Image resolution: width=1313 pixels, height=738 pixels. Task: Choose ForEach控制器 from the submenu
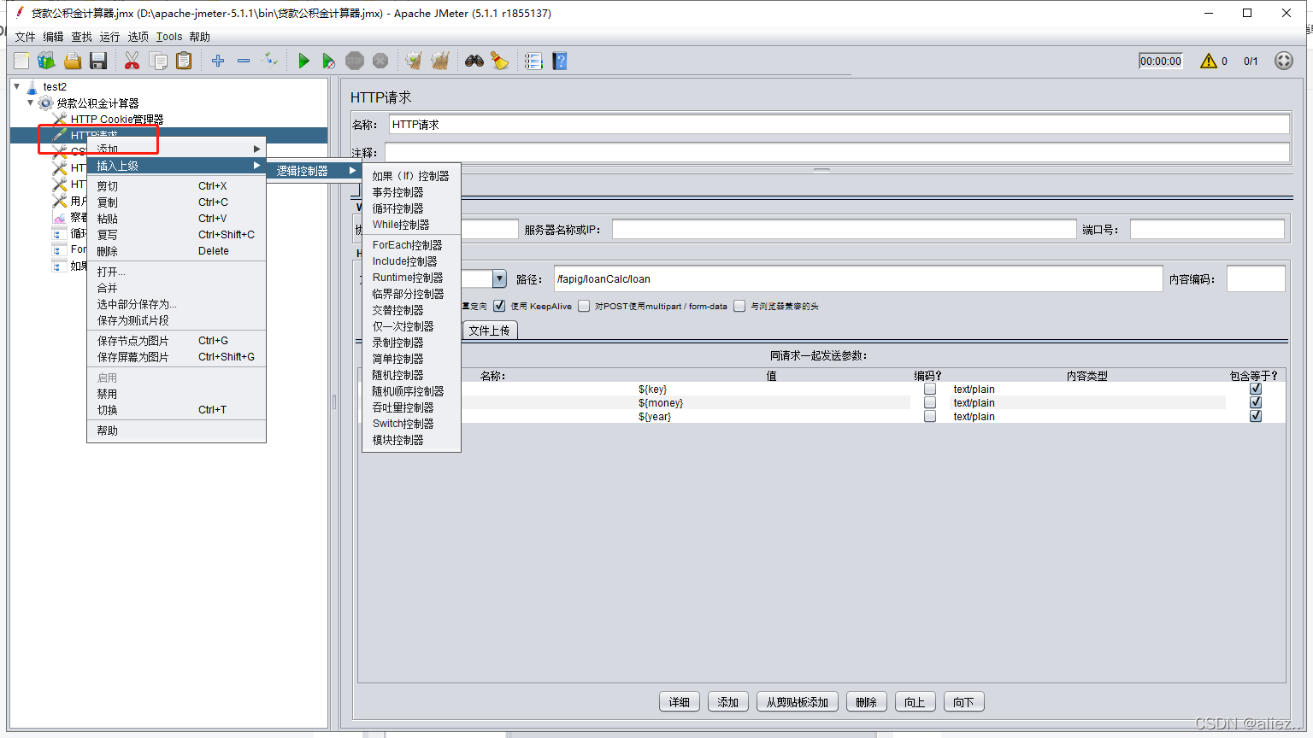(x=411, y=245)
